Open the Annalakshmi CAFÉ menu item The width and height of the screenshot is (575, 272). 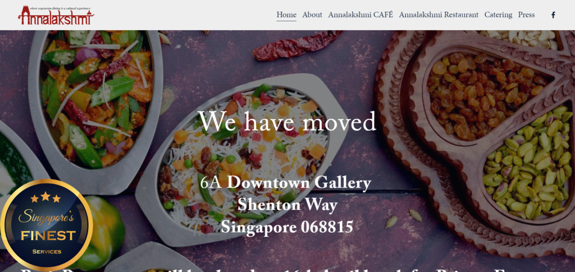point(360,15)
